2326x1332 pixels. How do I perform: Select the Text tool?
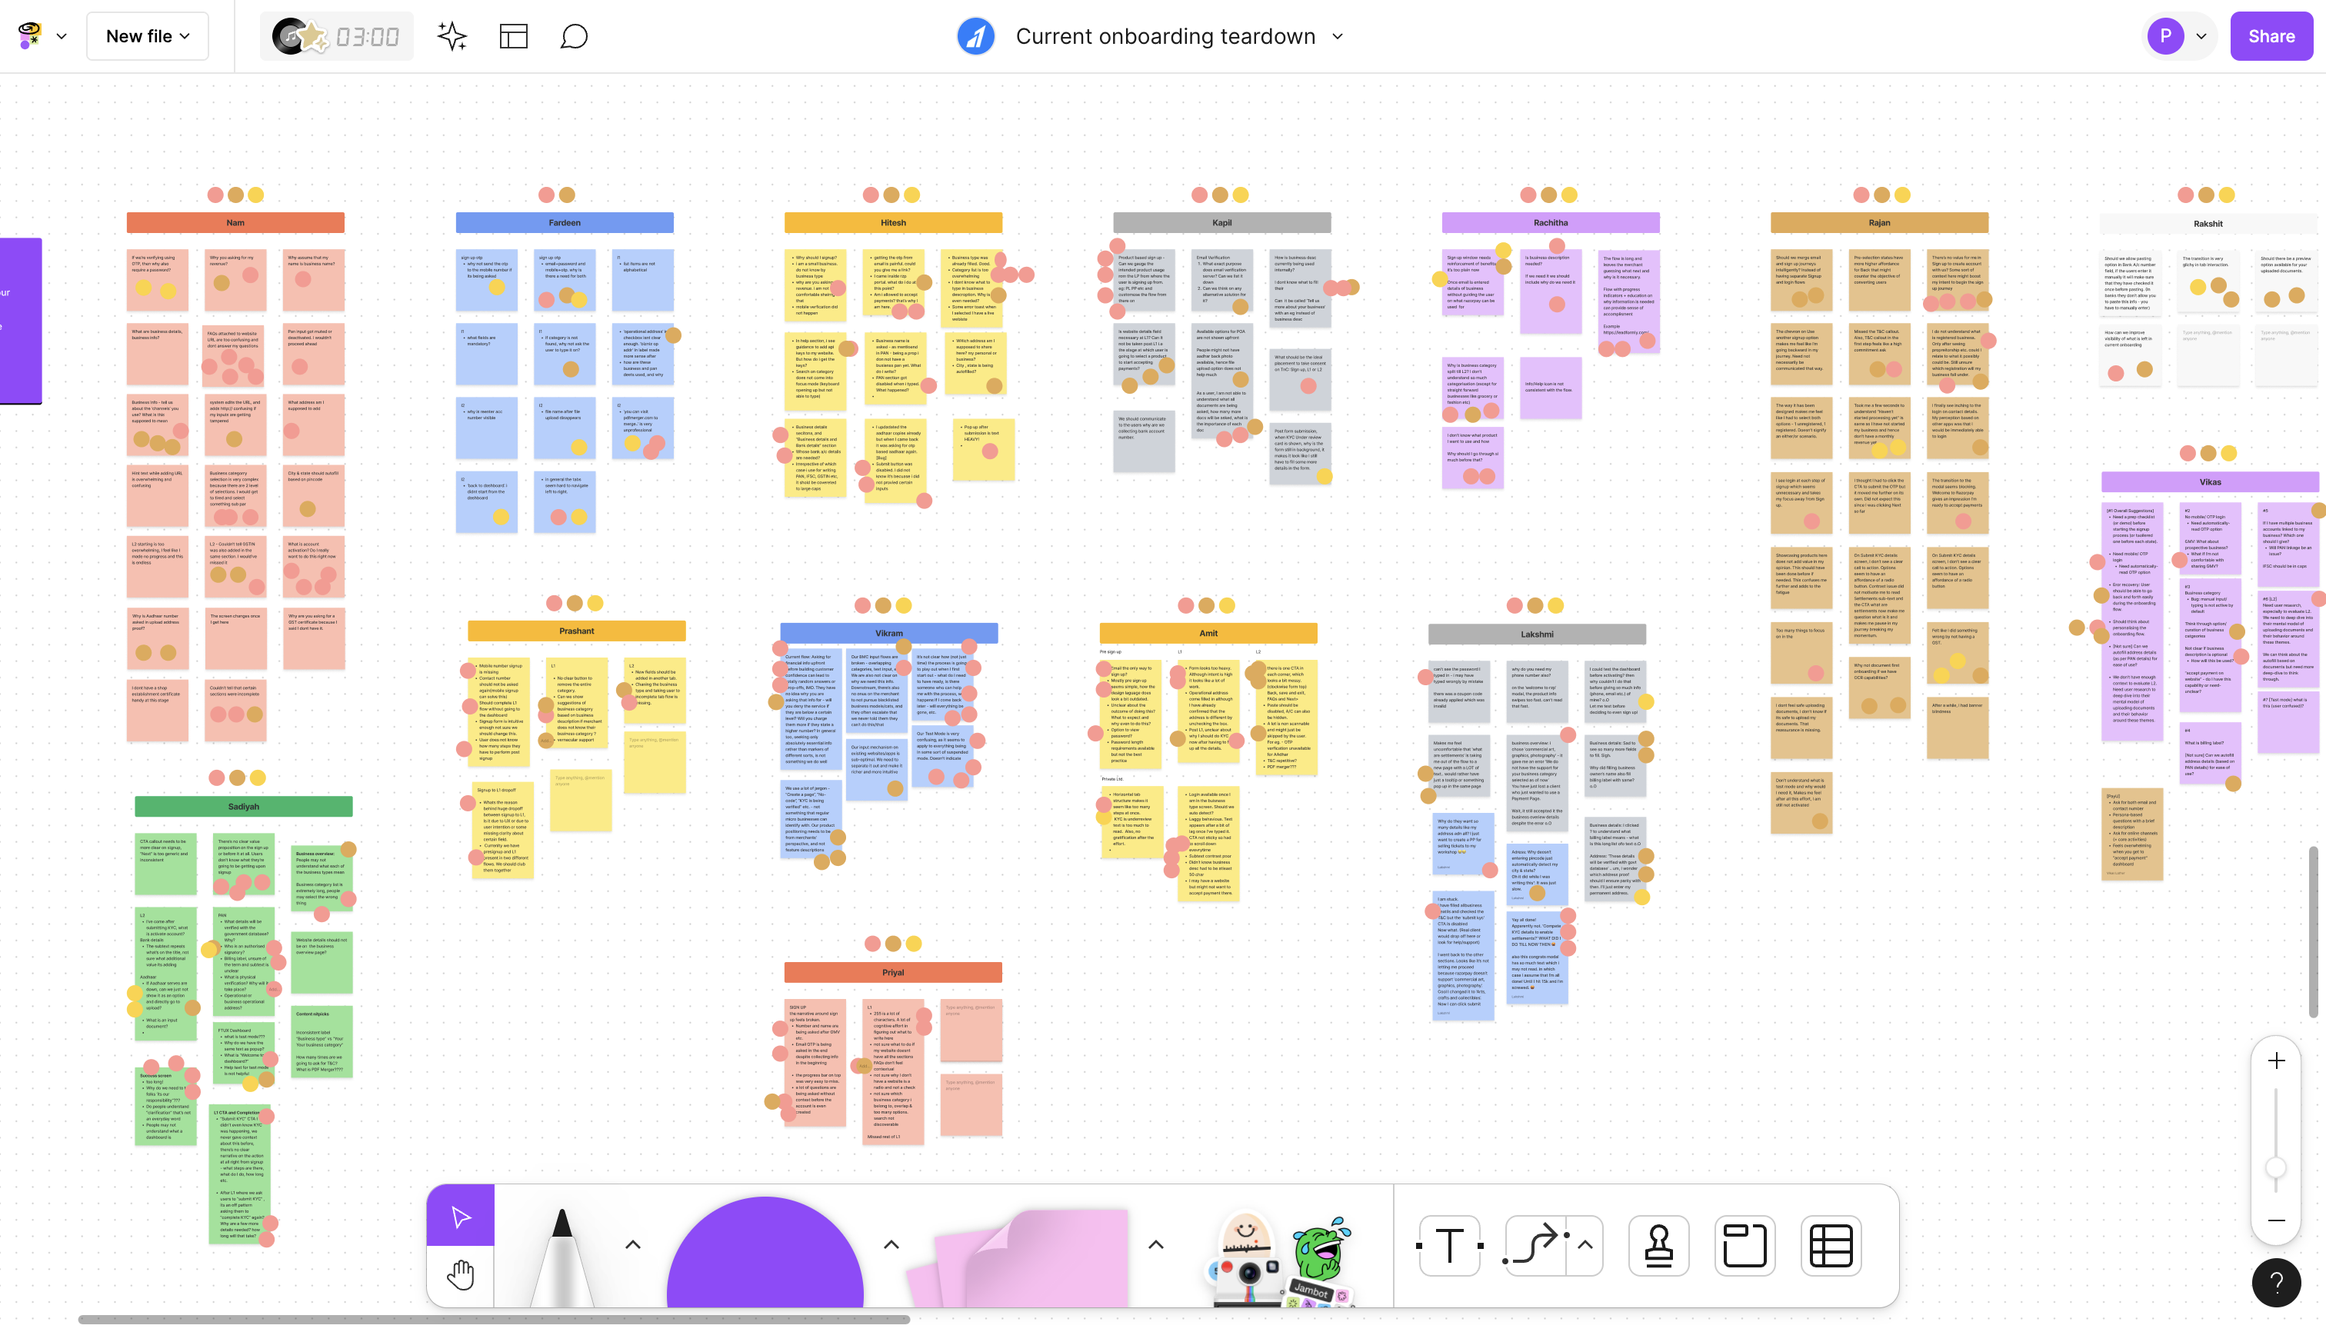click(1449, 1245)
